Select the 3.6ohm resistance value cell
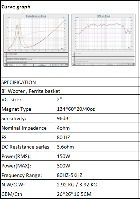Screen dimensions: 140x199 tap(98, 146)
